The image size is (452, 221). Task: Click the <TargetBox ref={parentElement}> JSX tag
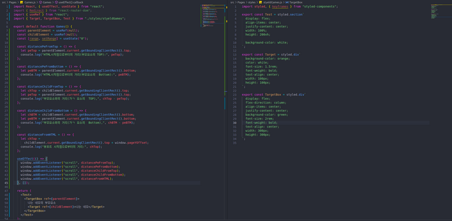tap(52, 199)
